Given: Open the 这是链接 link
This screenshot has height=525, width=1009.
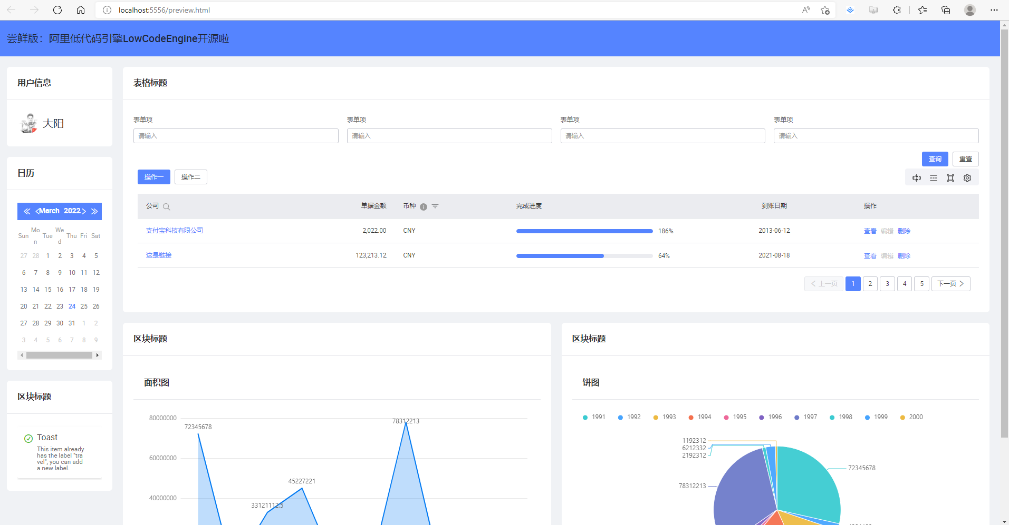Looking at the screenshot, I should pyautogui.click(x=159, y=255).
